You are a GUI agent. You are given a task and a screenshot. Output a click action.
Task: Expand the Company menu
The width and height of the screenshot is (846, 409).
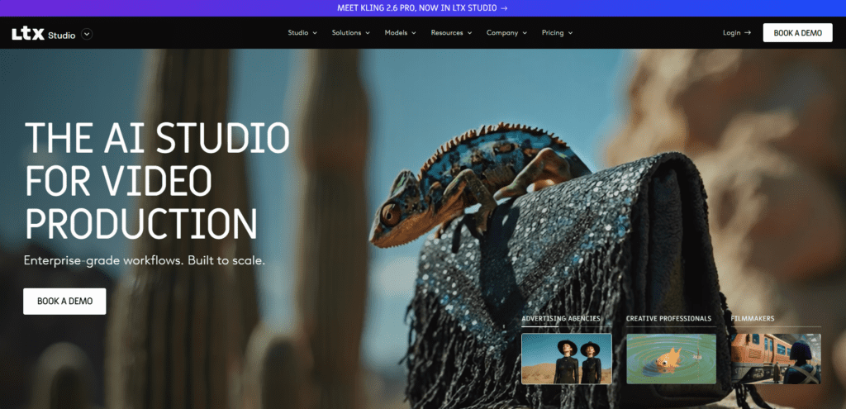click(506, 33)
